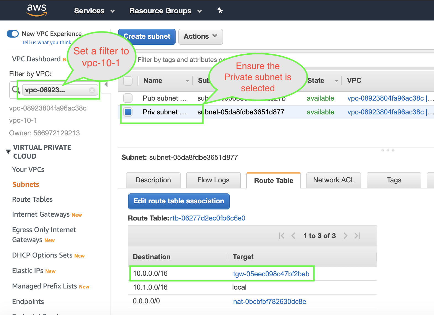Image resolution: width=434 pixels, height=315 pixels.
Task: Clear the vpc-08923 filter with the x icon
Action: coord(92,90)
